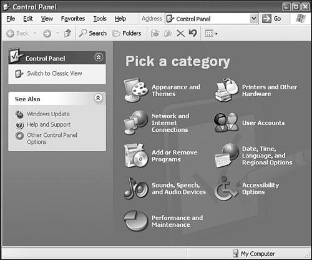
Task: Click the Control Panel icon in address field
Action: (170, 19)
